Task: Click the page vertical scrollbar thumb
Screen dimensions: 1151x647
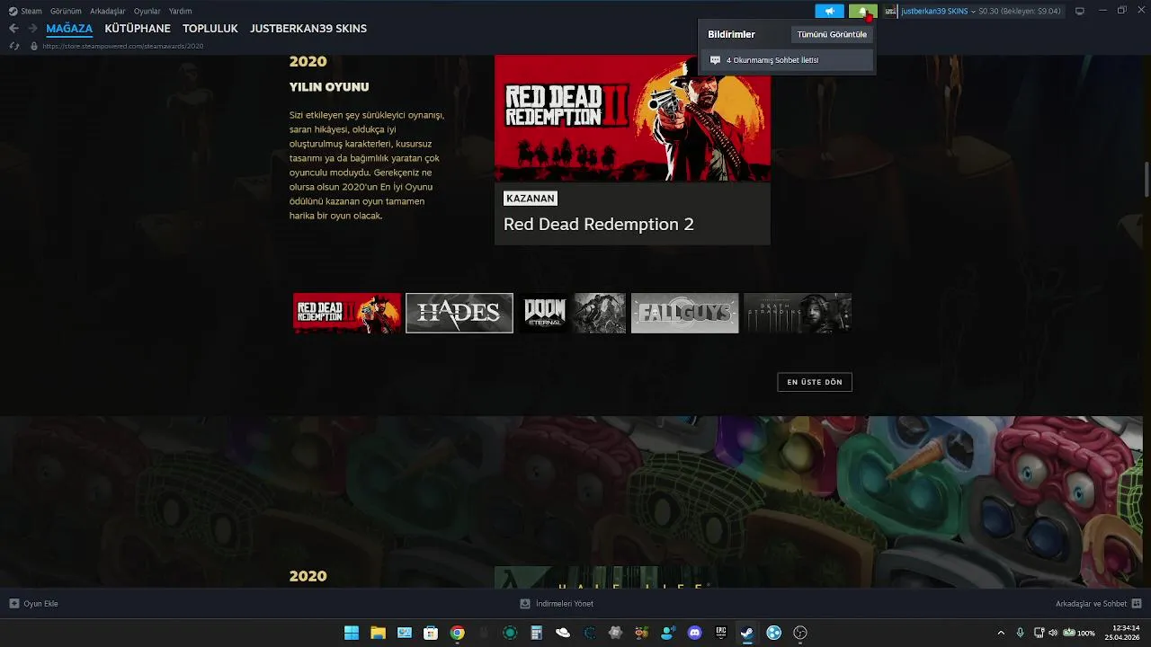Action: pyautogui.click(x=1147, y=178)
